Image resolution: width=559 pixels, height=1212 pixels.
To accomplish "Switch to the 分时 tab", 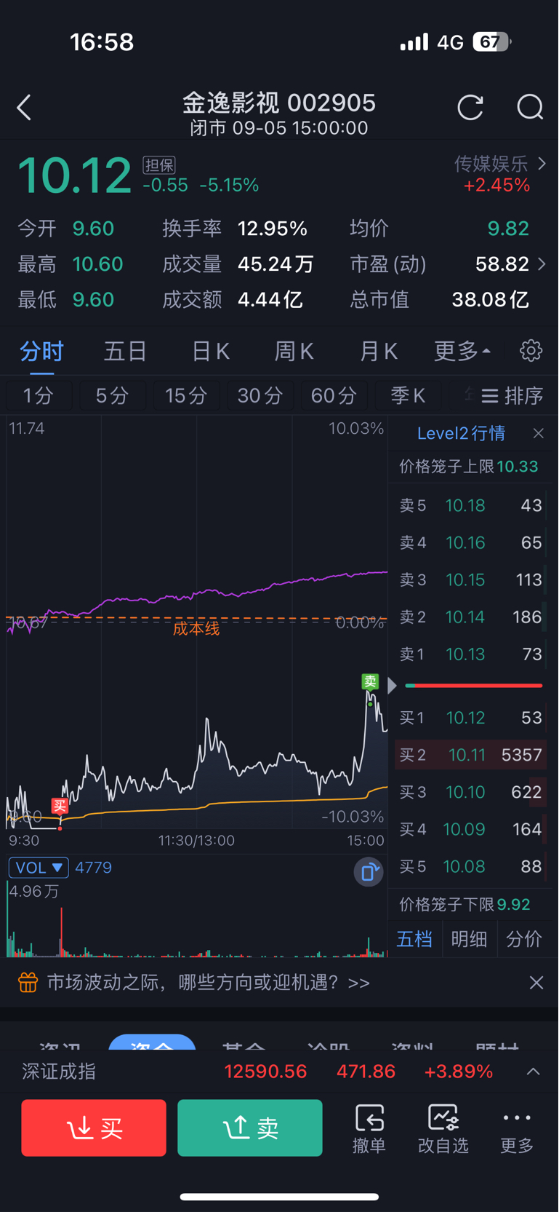I will pos(41,352).
